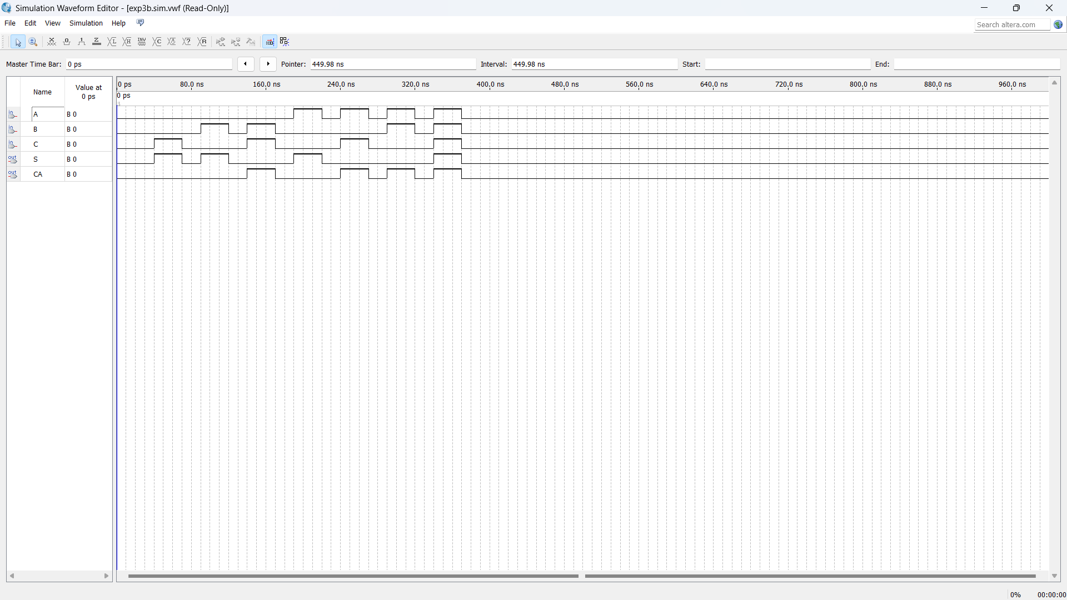Click the Count Value (XC) icon
Viewport: 1067px width, 600px height.
[x=157, y=42]
